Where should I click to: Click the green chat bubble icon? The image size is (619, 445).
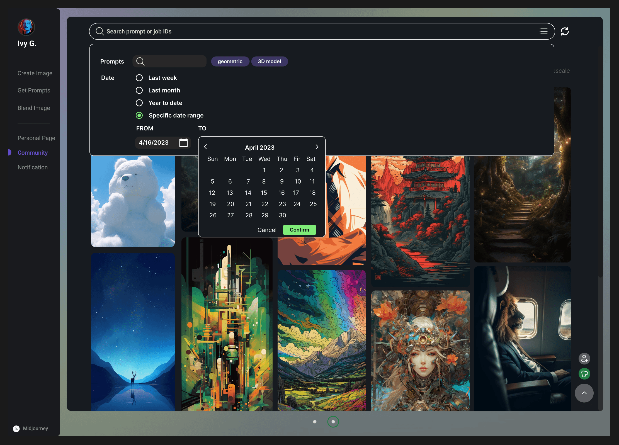coord(584,374)
